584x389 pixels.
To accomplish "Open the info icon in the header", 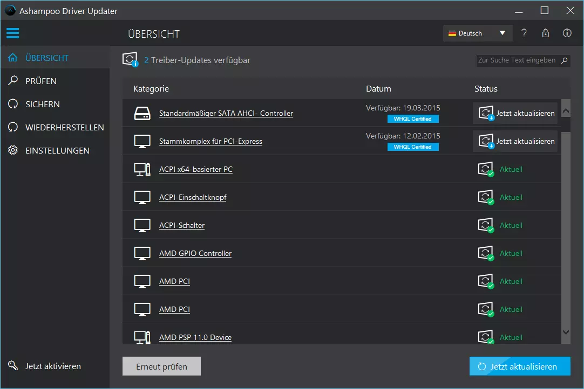I will (567, 33).
